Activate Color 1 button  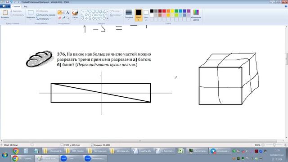pos(139,15)
